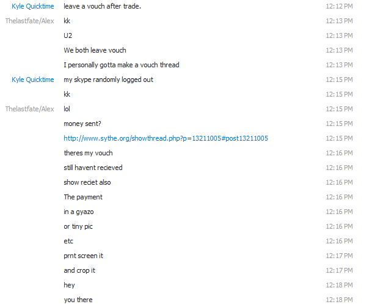The height and width of the screenshot is (307, 372).
Task: Select the 'theres my vouch' message
Action: [88, 153]
